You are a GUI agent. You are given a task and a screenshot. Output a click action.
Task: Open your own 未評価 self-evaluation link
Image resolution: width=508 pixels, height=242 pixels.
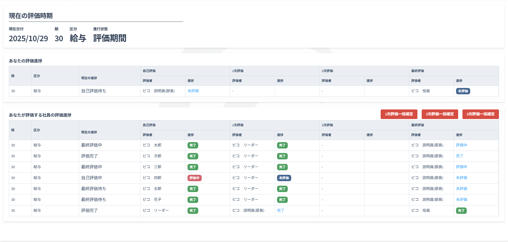(193, 91)
